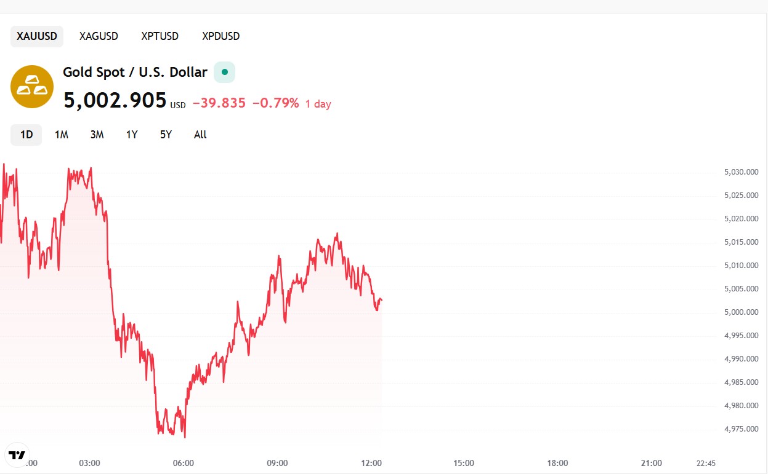Screen dimensions: 768x474
Task: Click the 09:00 time axis label
Action: (x=278, y=463)
